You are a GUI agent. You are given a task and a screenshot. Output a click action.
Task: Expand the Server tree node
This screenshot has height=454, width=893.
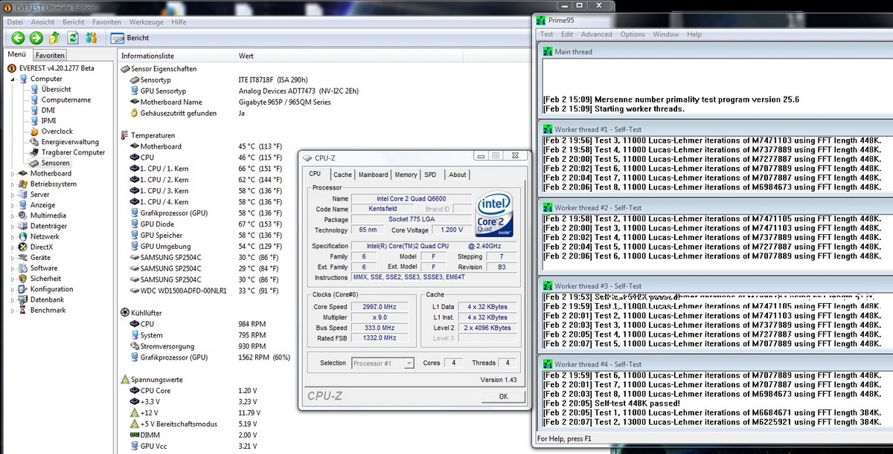click(13, 195)
